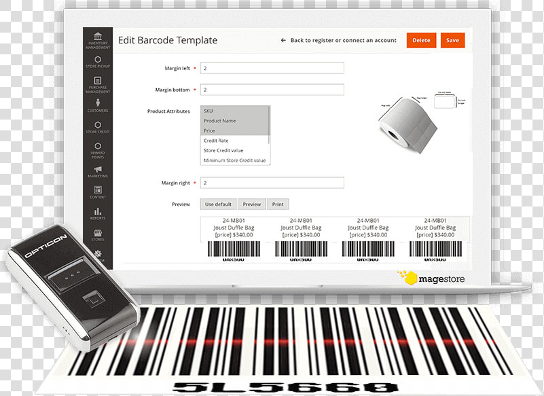Screen dimensions: 544x396
Task: Open Marketing megaphone section
Action: [x=98, y=172]
